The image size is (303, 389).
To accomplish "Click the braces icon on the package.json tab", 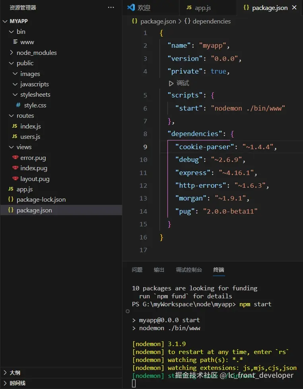I will (246, 8).
